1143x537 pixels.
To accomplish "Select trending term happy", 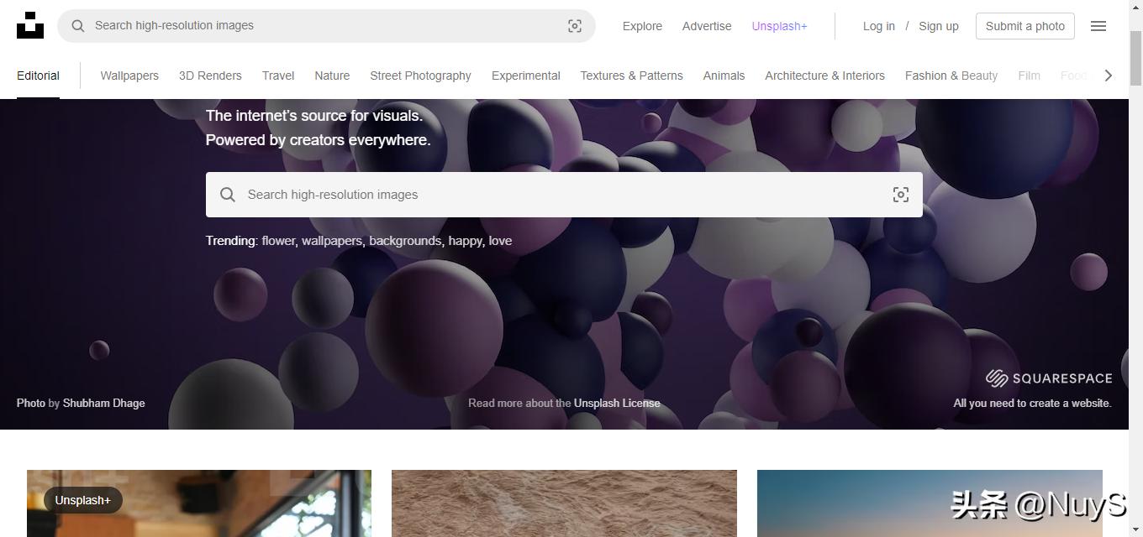I will tap(466, 241).
